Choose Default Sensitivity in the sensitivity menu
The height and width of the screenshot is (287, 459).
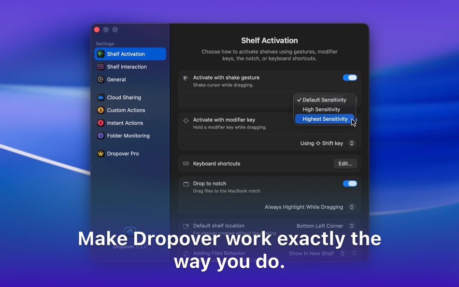click(x=324, y=100)
